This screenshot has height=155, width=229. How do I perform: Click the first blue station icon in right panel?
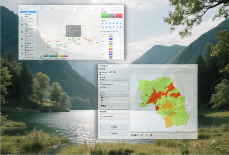102,23
